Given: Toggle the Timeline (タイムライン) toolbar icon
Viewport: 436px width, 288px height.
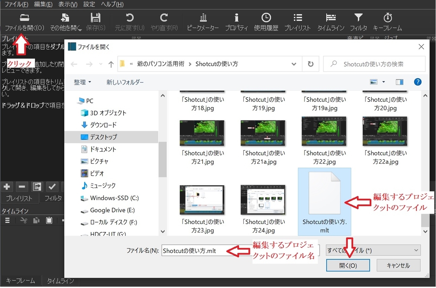Looking at the screenshot, I should pyautogui.click(x=331, y=17).
